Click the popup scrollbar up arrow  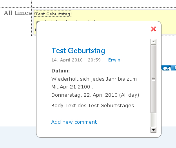[153, 42]
